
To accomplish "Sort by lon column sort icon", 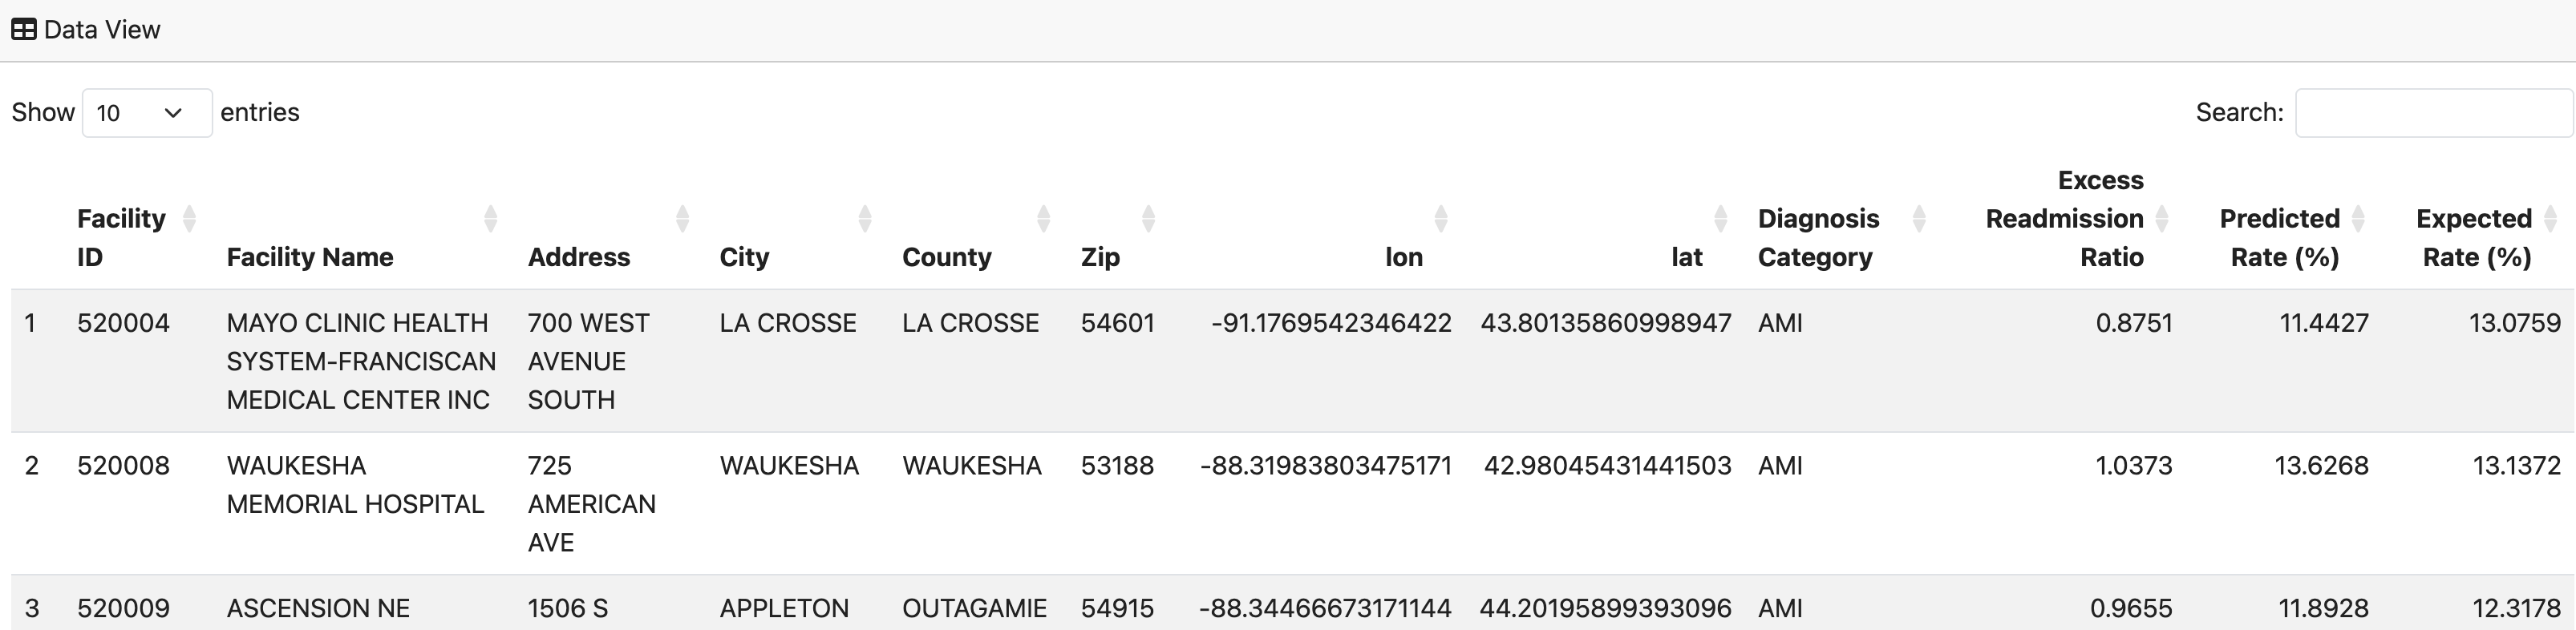I will point(1440,219).
